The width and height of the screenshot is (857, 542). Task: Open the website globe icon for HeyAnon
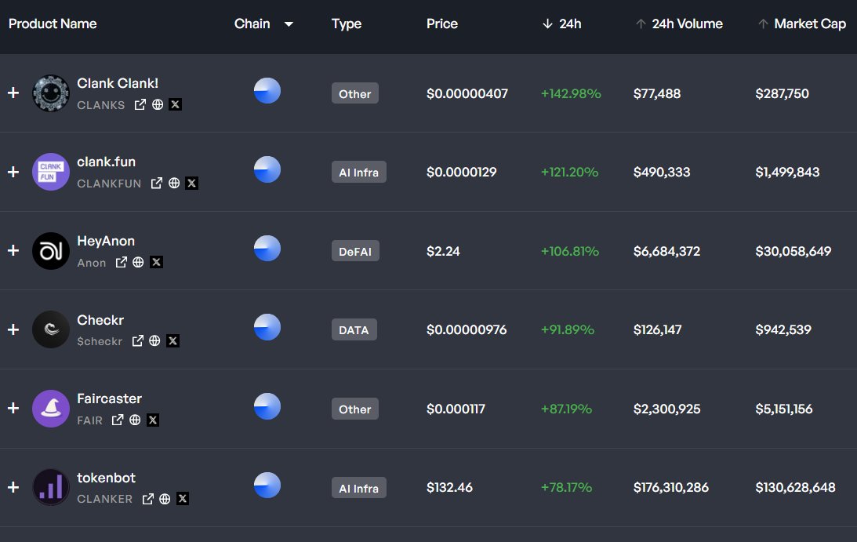pos(139,263)
